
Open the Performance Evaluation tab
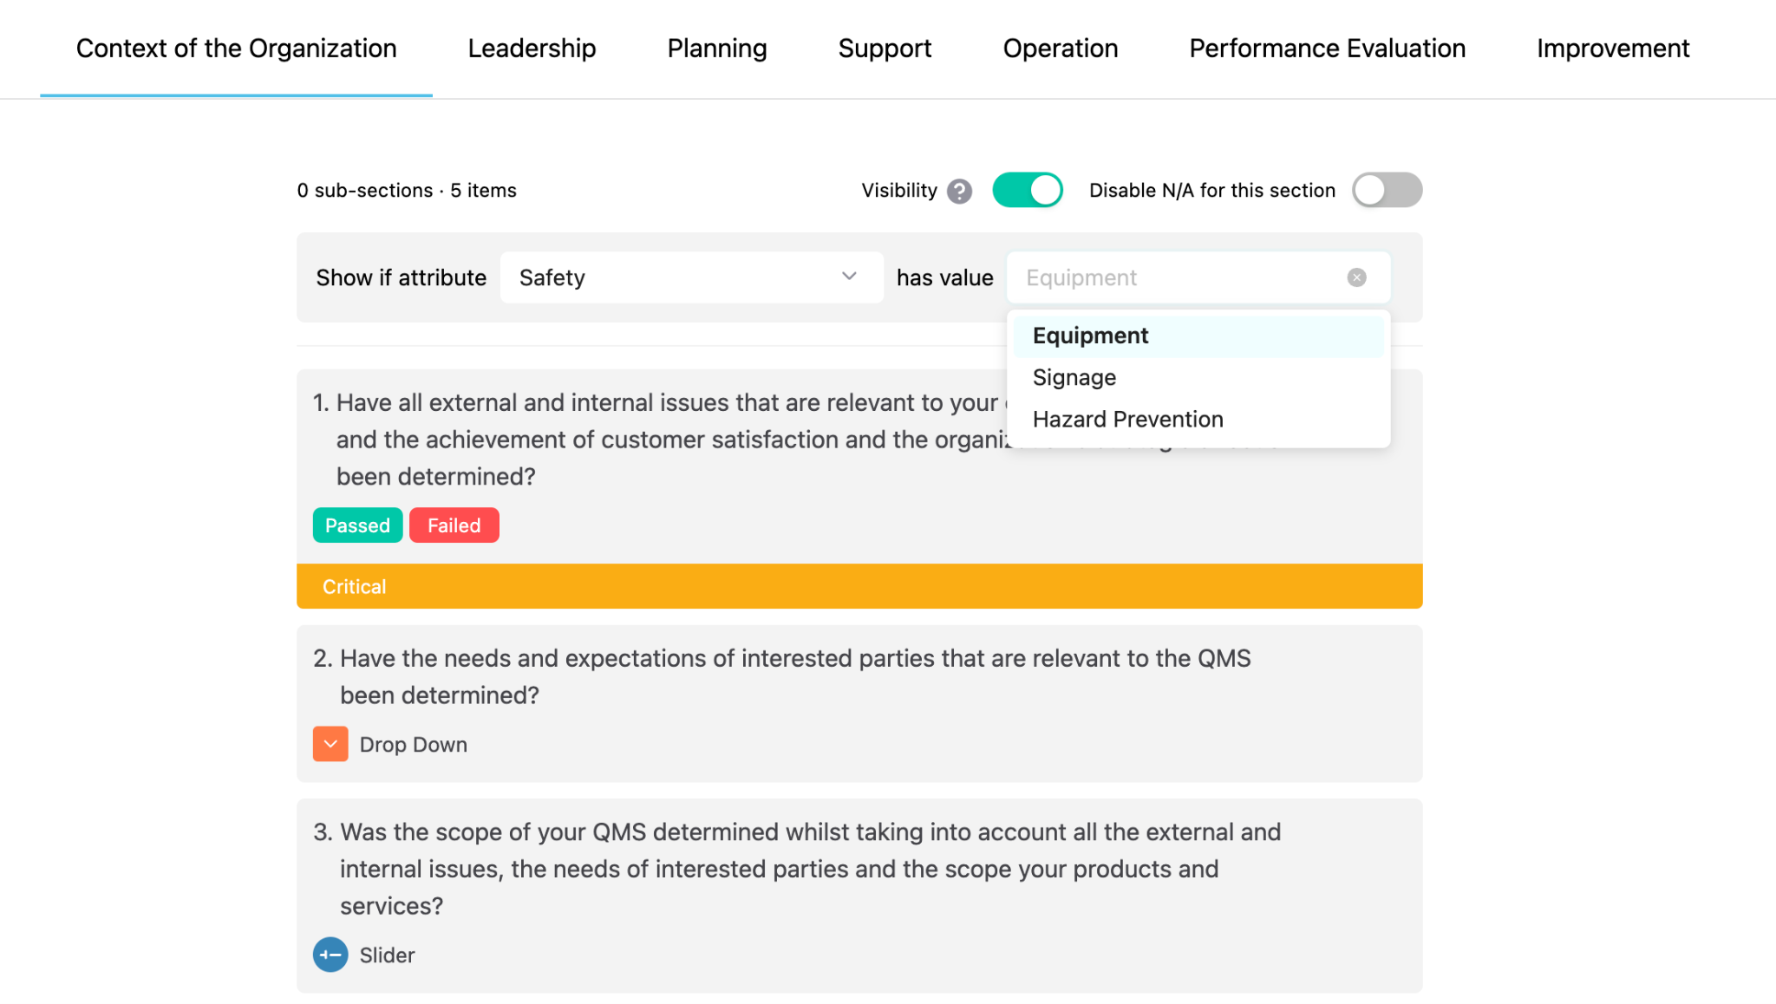pos(1327,49)
